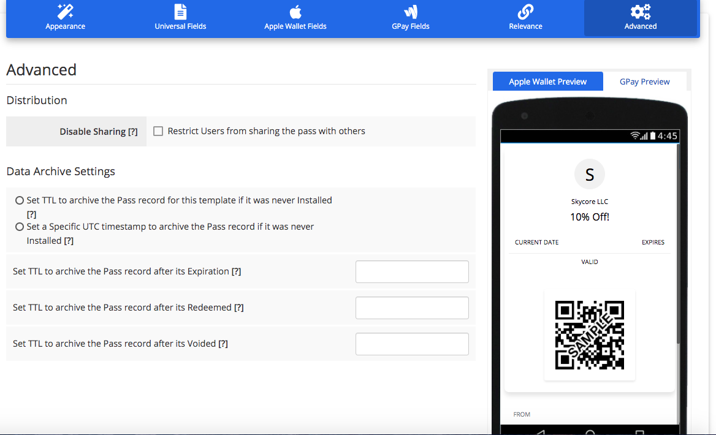The height and width of the screenshot is (435, 716).
Task: Click the Advanced gears icon
Action: (x=641, y=12)
